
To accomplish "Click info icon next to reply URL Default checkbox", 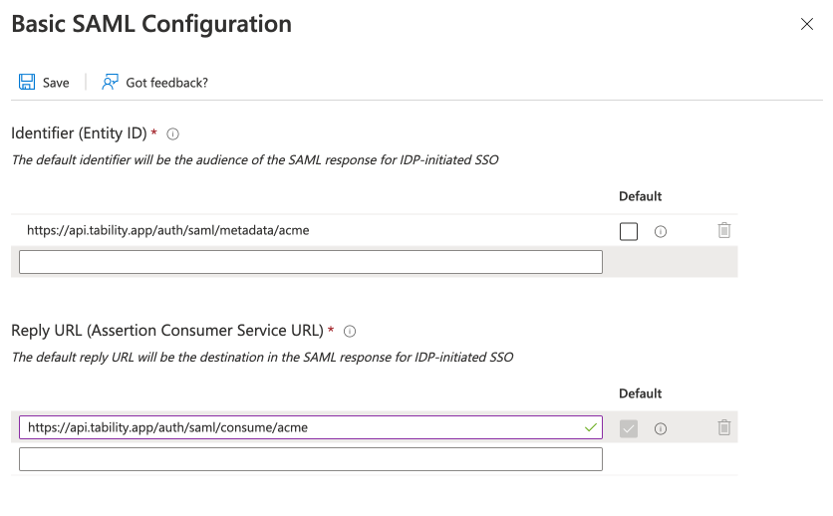I will 660,428.
